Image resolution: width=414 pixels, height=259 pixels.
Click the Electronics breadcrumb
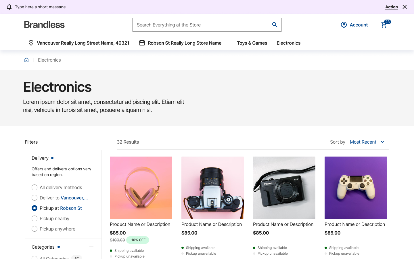pos(49,60)
